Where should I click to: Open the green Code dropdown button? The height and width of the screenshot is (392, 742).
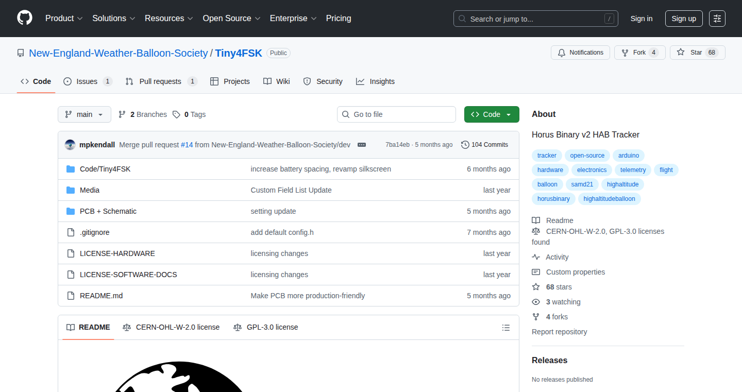(492, 114)
